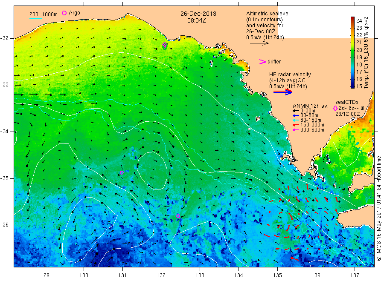The width and height of the screenshot is (384, 281).
Task: Click the magenta Argo circle in the legend
Action: point(64,13)
